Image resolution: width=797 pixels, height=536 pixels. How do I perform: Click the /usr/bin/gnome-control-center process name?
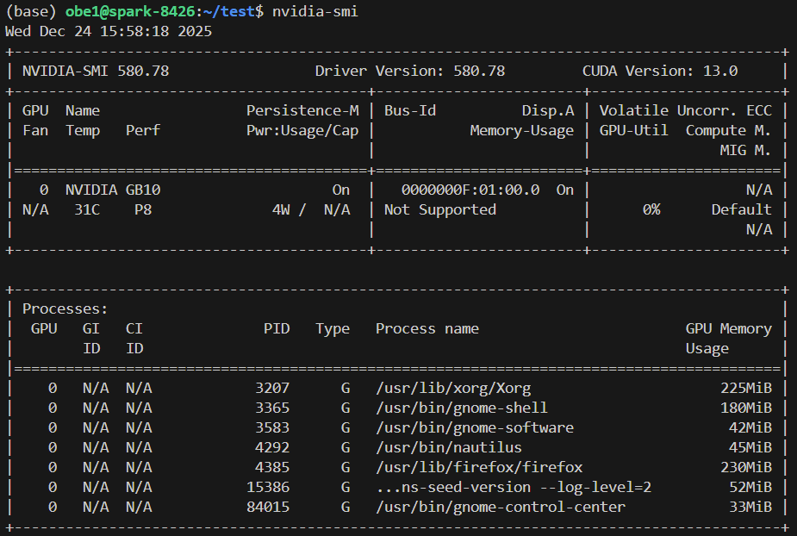pyautogui.click(x=501, y=507)
